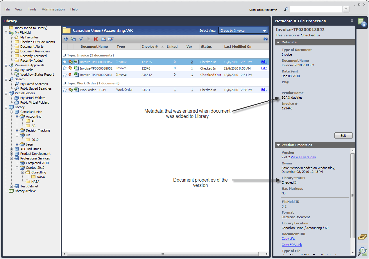This screenshot has height=259, width=369.
Task: Select Completed 2010 drawer in tree
Action: pyautogui.click(x=37, y=163)
